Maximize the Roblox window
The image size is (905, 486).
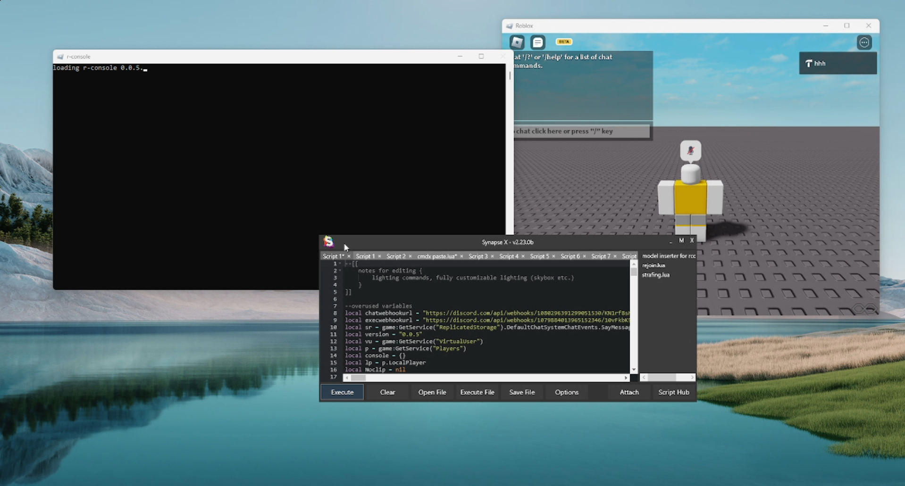click(x=847, y=25)
